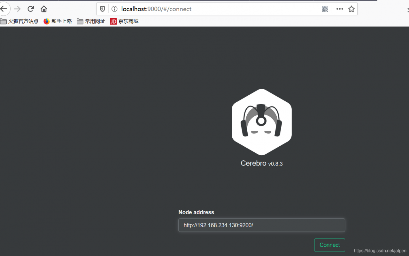Open the browser home page icon

(44, 9)
